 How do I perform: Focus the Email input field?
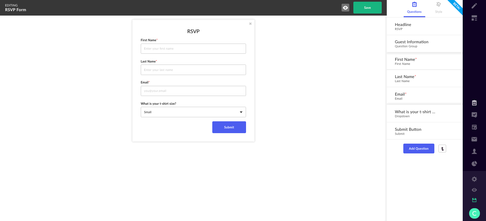coord(193,91)
